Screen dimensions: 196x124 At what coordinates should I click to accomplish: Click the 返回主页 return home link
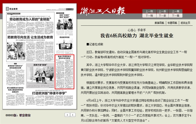(x=185, y=23)
